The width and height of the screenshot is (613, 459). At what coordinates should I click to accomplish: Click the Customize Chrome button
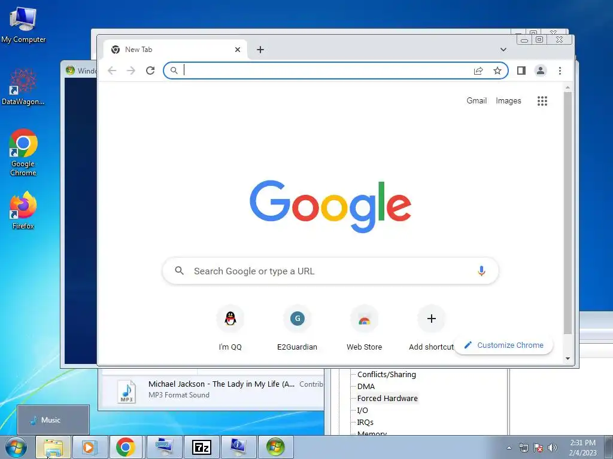click(503, 345)
